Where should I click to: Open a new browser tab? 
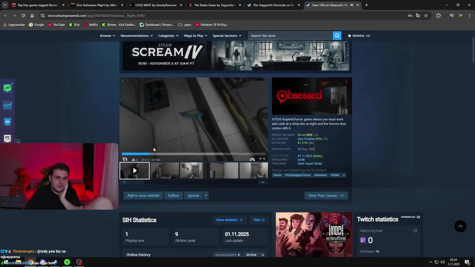click(x=366, y=5)
